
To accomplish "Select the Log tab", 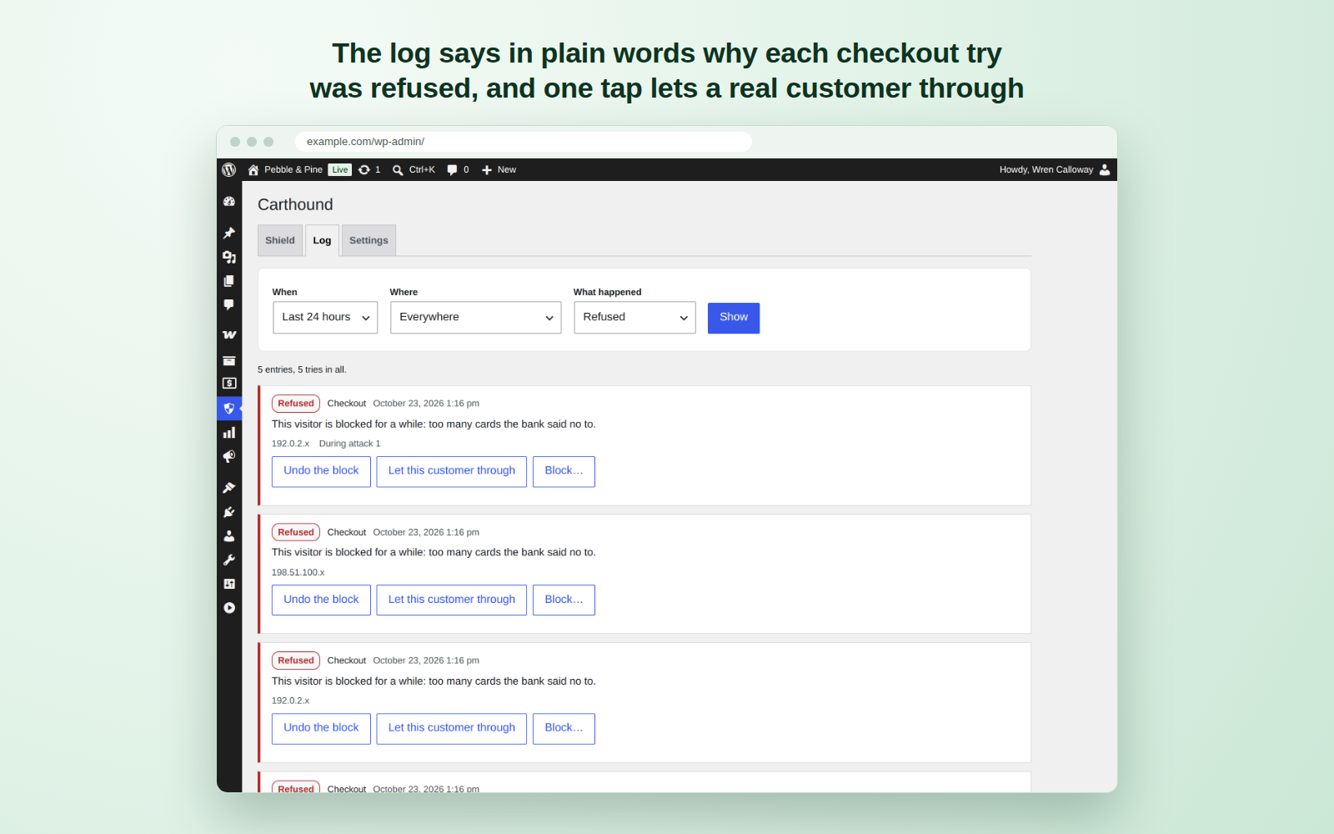I will 322,240.
